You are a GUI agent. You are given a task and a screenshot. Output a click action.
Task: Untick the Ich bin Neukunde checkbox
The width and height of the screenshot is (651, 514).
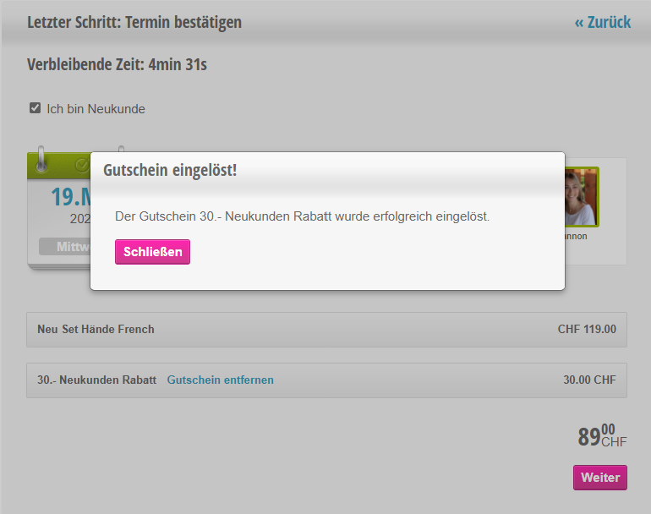click(36, 108)
